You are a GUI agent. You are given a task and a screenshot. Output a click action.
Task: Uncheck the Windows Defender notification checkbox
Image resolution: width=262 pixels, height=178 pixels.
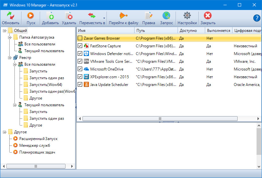(80, 53)
